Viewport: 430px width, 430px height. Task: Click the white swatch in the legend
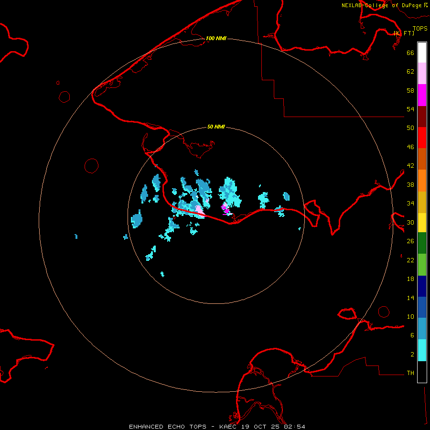pyautogui.click(x=422, y=53)
